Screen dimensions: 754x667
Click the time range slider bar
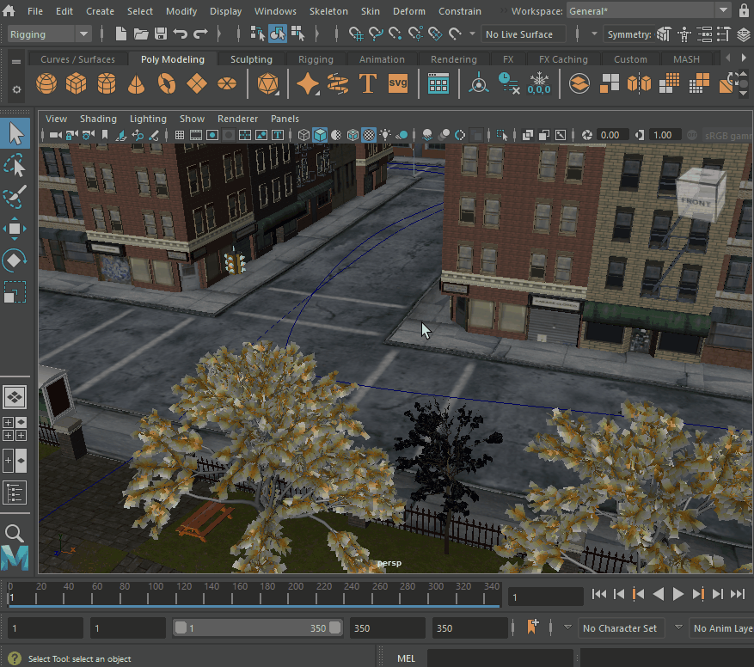pos(258,628)
